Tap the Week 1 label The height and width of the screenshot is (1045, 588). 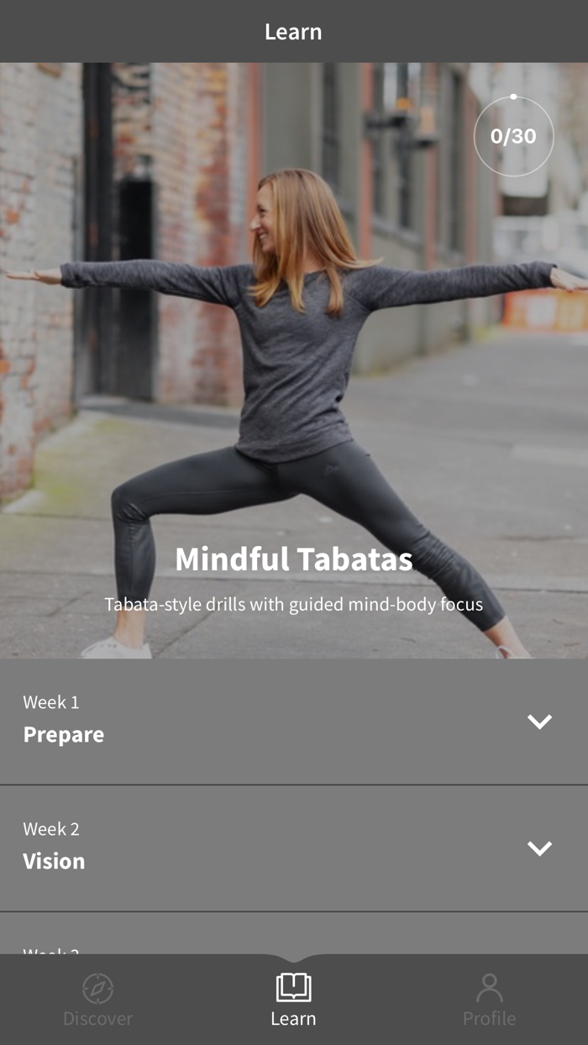coord(51,702)
